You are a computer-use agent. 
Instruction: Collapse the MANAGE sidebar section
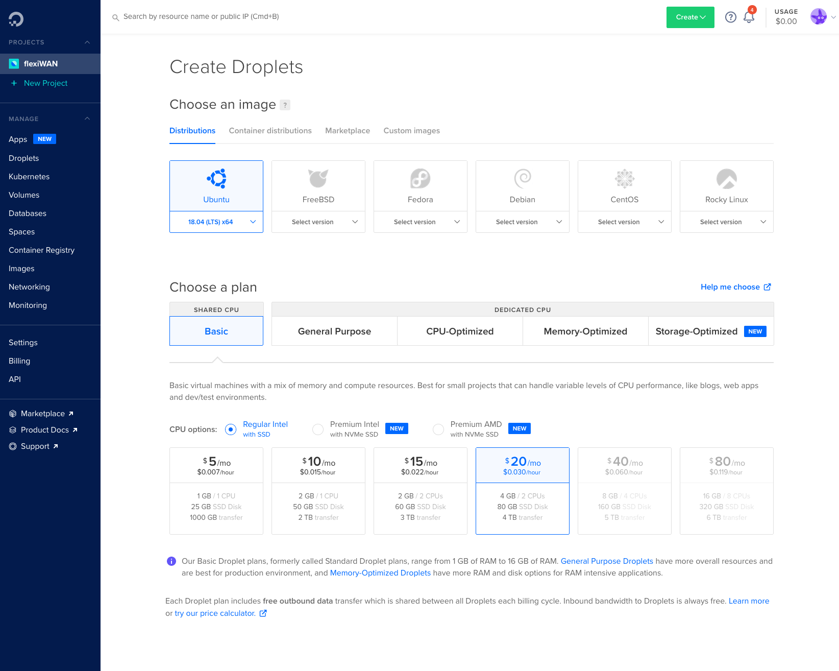coord(87,118)
